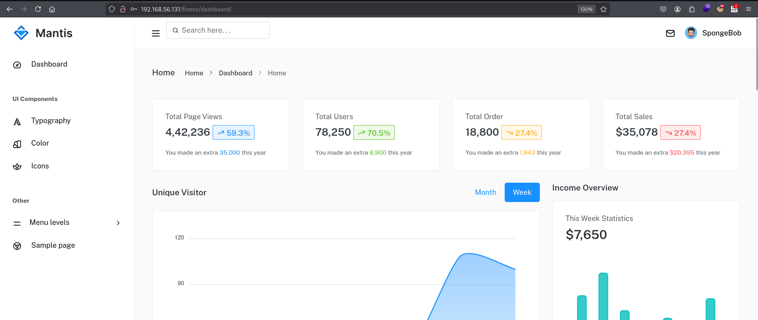
Task: Click the SpongeBob username profile
Action: pos(722,33)
